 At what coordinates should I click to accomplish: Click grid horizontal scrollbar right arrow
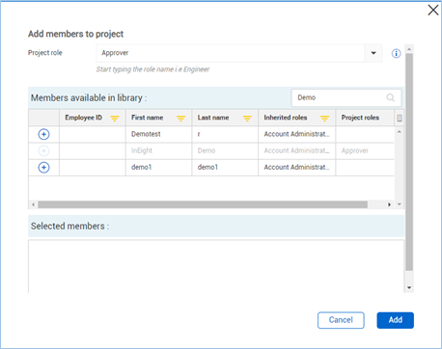[389, 204]
